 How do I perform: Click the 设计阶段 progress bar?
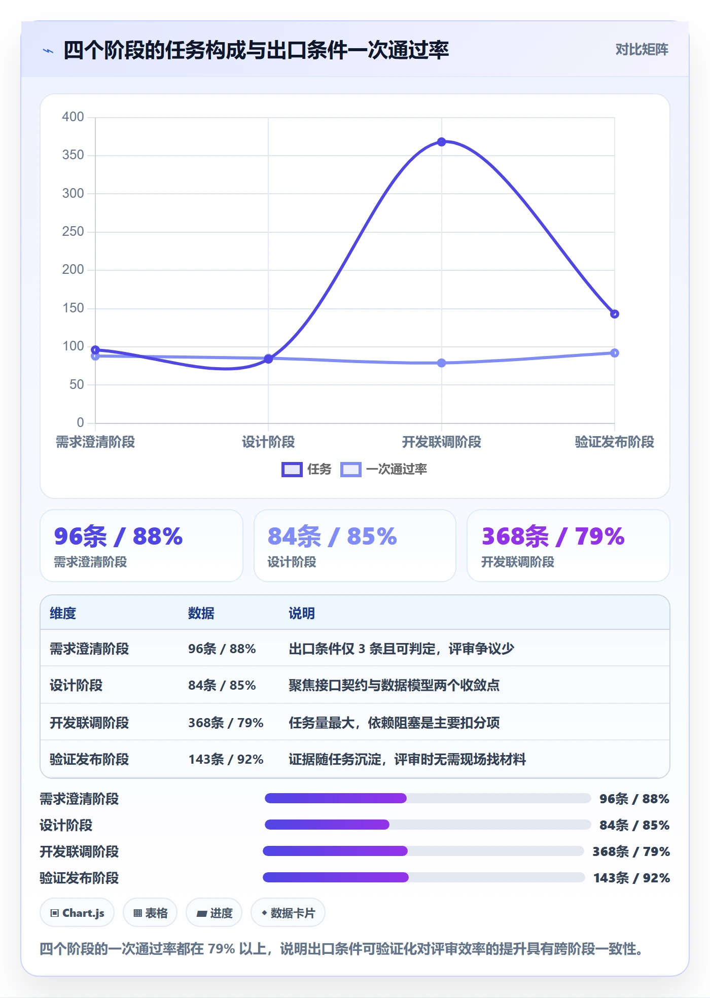428,825
